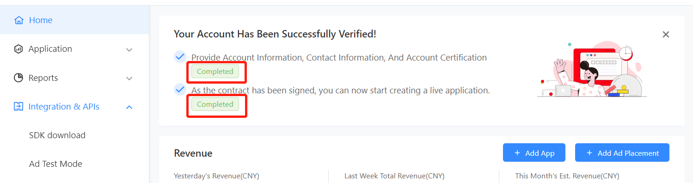Image resolution: width=693 pixels, height=183 pixels.
Task: Dismiss the account verified banner with X
Action: (x=666, y=34)
